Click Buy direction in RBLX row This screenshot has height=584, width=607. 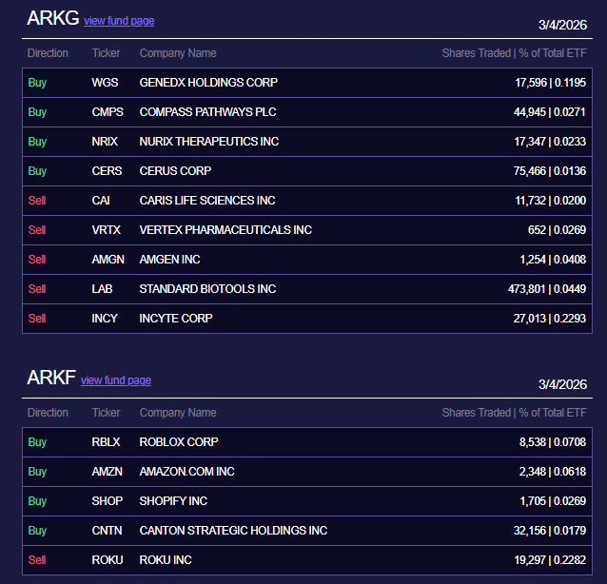[37, 442]
